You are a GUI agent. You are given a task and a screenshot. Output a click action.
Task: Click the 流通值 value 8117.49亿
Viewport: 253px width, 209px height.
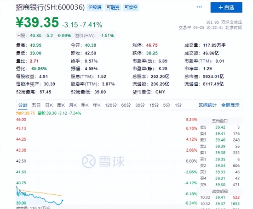(213, 84)
